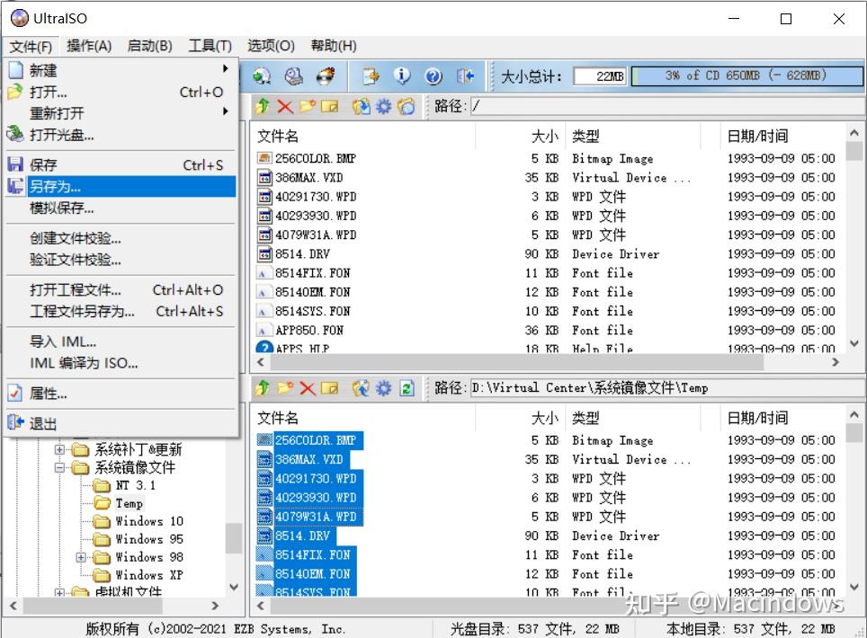The width and height of the screenshot is (867, 638).
Task: Collapse the 系统镜像文件 tree folder
Action: click(59, 468)
